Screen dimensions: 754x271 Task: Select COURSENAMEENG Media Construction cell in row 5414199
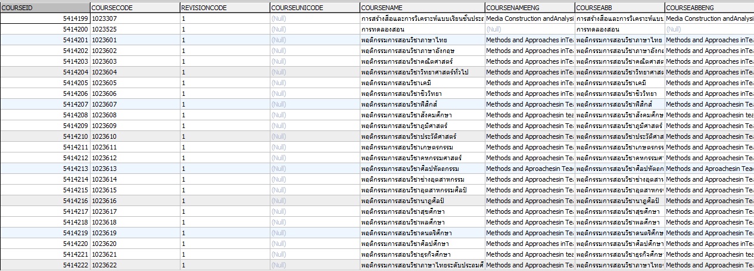pos(530,18)
